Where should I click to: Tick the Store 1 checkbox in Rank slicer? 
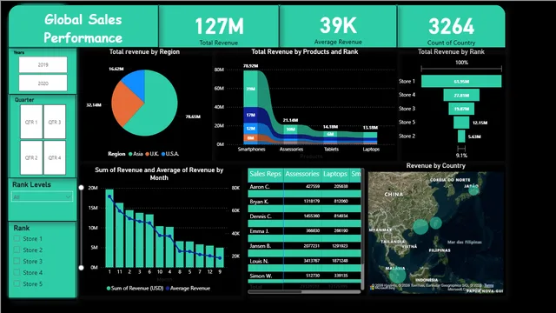click(17, 238)
